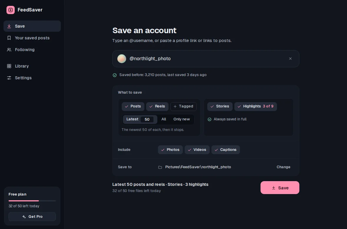Image resolution: width=347 pixels, height=229 pixels.
Task: Click the Following people icon
Action: 9,50
